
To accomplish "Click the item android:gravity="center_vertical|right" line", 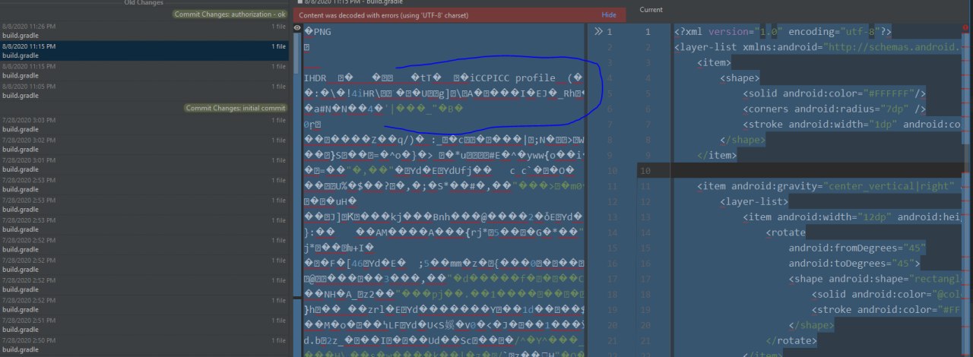I will [x=825, y=186].
